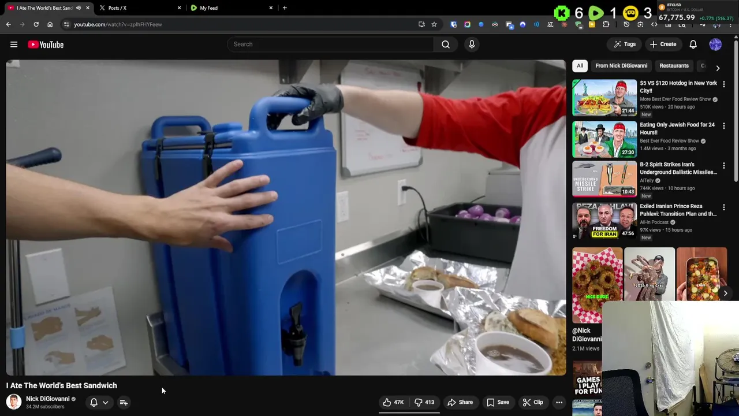Share the video
The image size is (739, 416).
click(x=460, y=402)
